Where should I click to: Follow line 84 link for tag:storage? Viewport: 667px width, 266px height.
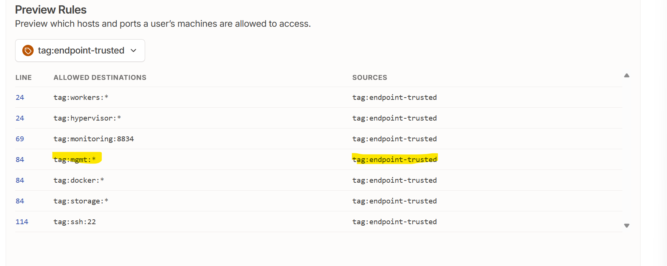(20, 201)
